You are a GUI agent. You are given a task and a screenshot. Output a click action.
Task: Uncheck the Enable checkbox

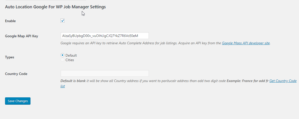[62, 21]
